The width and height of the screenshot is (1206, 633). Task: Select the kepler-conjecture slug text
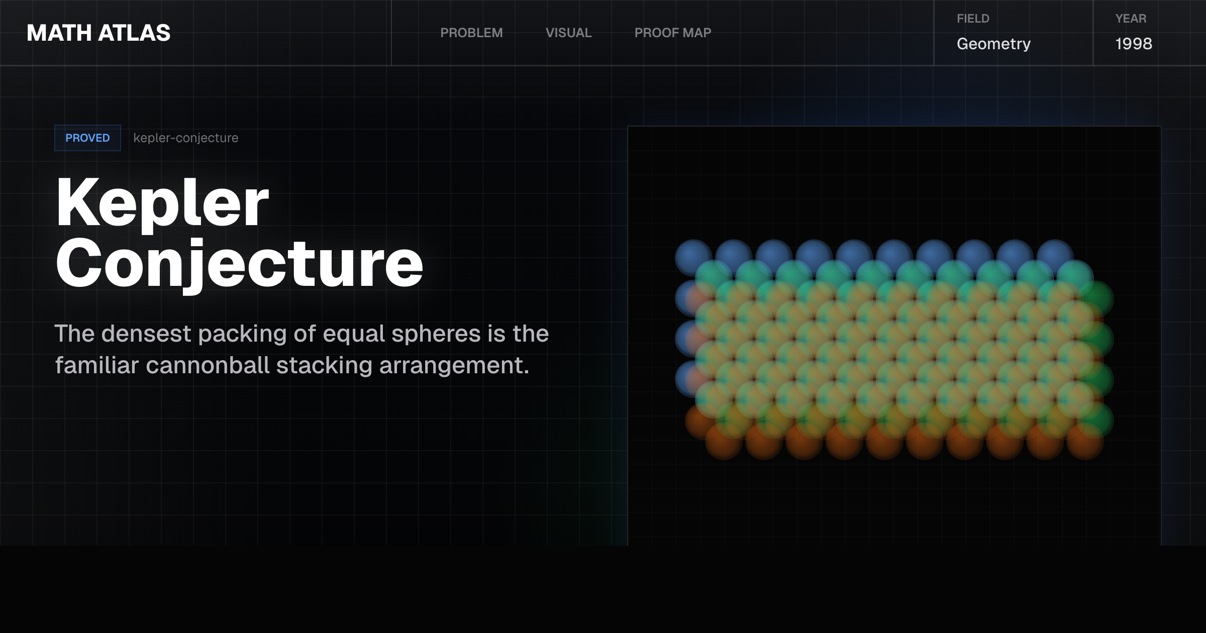coord(186,138)
